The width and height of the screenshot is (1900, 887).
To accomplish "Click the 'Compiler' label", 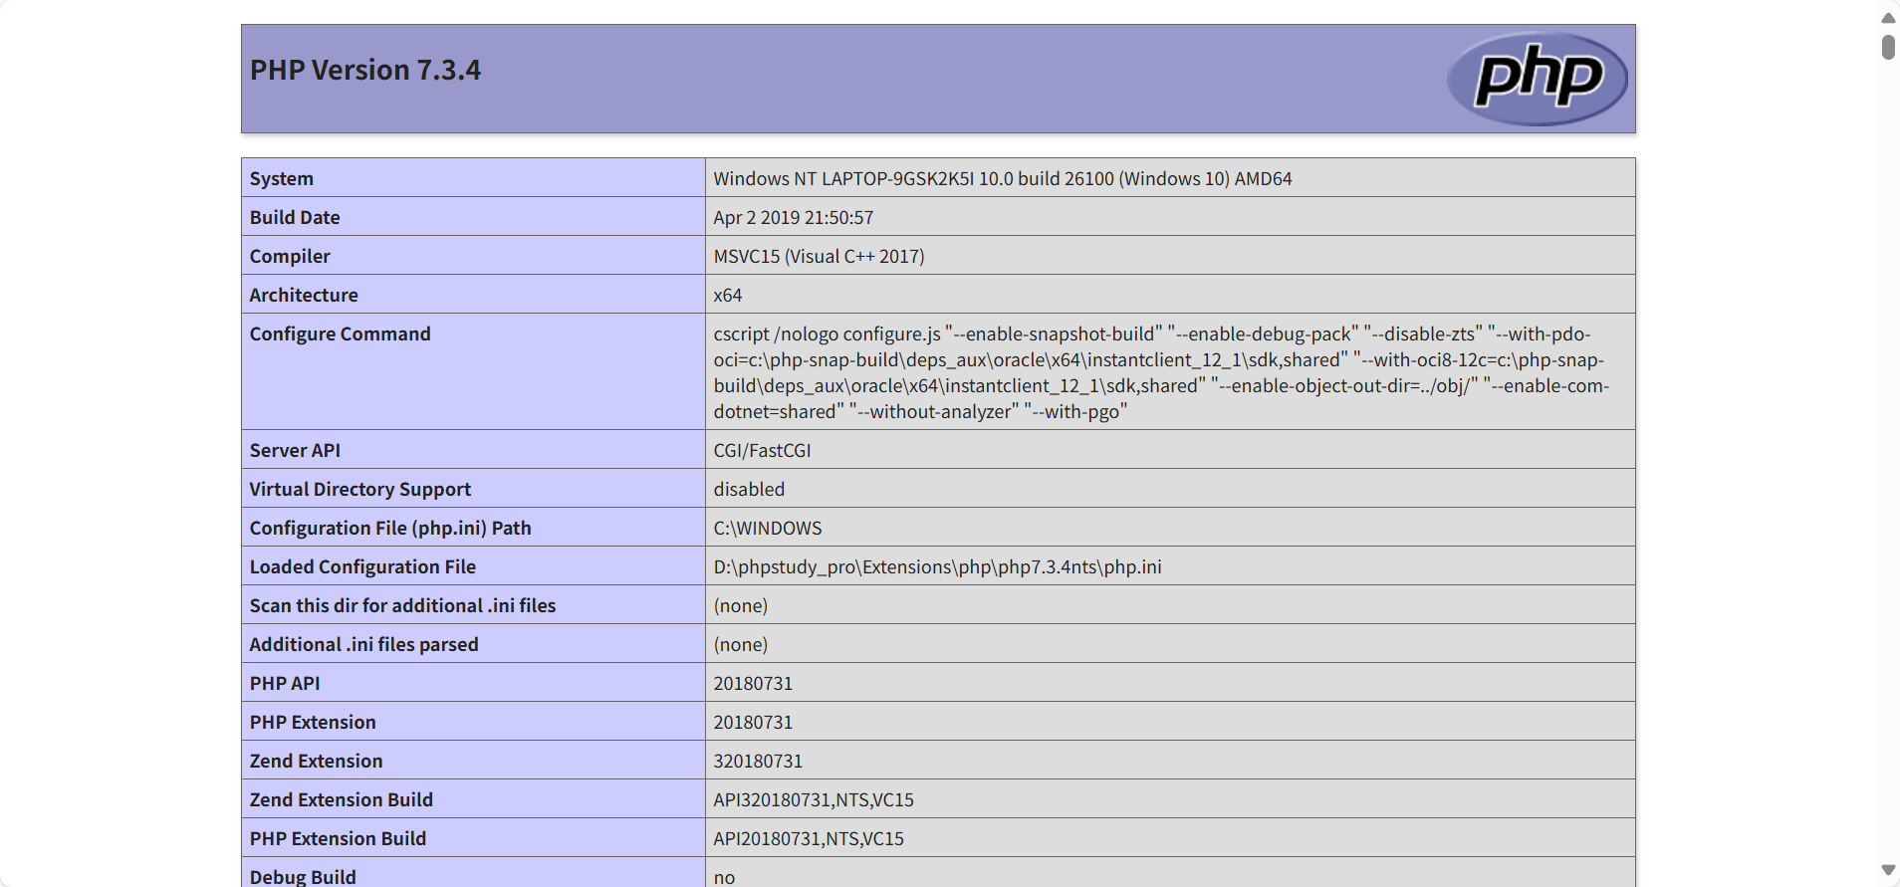I will (x=290, y=256).
